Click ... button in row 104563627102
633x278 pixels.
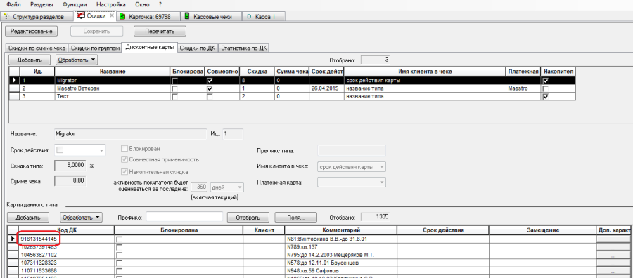point(613,255)
